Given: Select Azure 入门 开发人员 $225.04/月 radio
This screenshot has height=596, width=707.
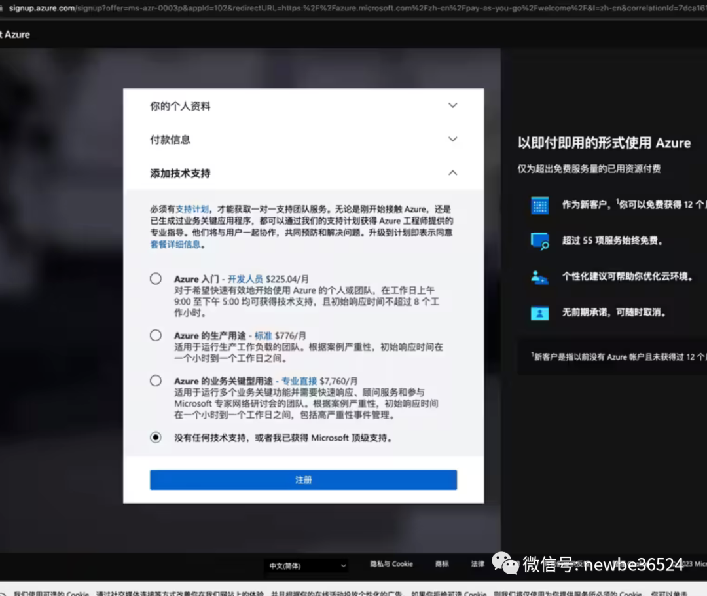Looking at the screenshot, I should (x=156, y=279).
